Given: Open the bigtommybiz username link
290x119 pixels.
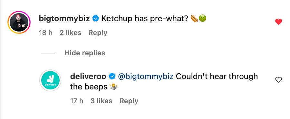Looking at the screenshot, I should coord(64,19).
